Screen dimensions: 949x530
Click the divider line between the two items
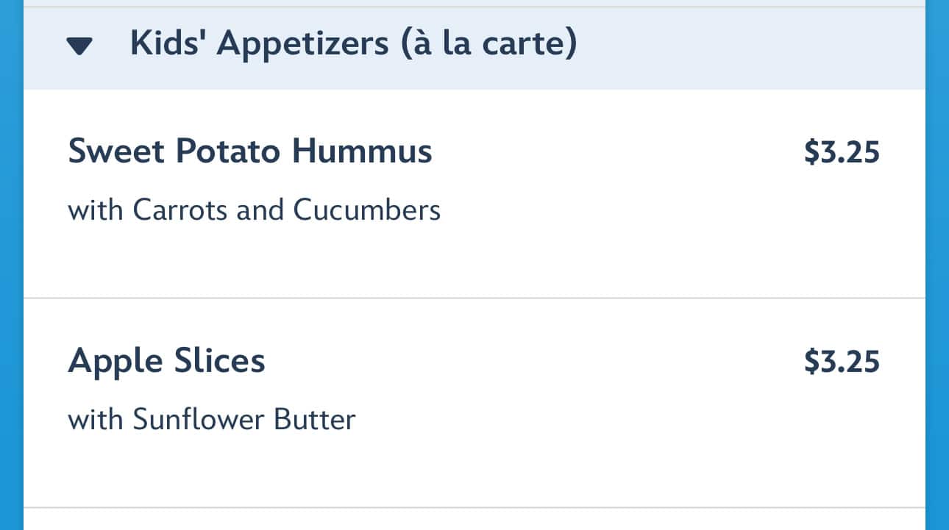pyautogui.click(x=474, y=298)
